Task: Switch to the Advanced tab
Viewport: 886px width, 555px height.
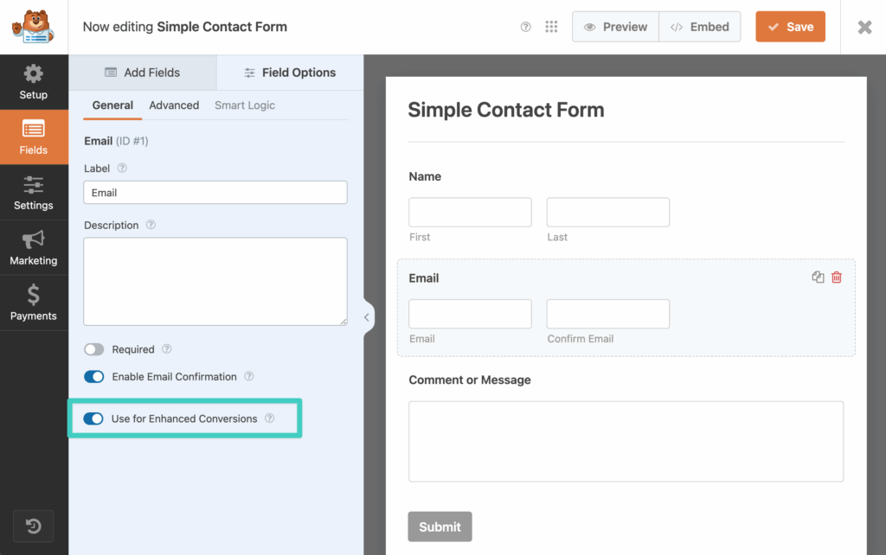Action: click(174, 105)
